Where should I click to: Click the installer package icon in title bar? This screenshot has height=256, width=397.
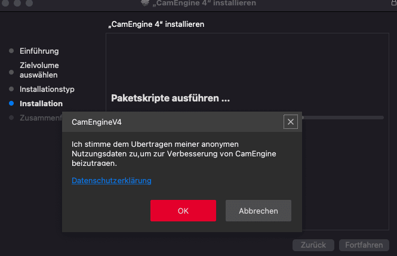click(x=145, y=3)
